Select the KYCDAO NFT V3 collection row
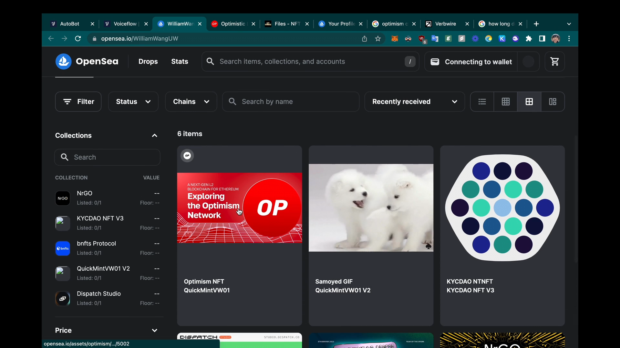Screen dimensions: 620x348 (108, 223)
